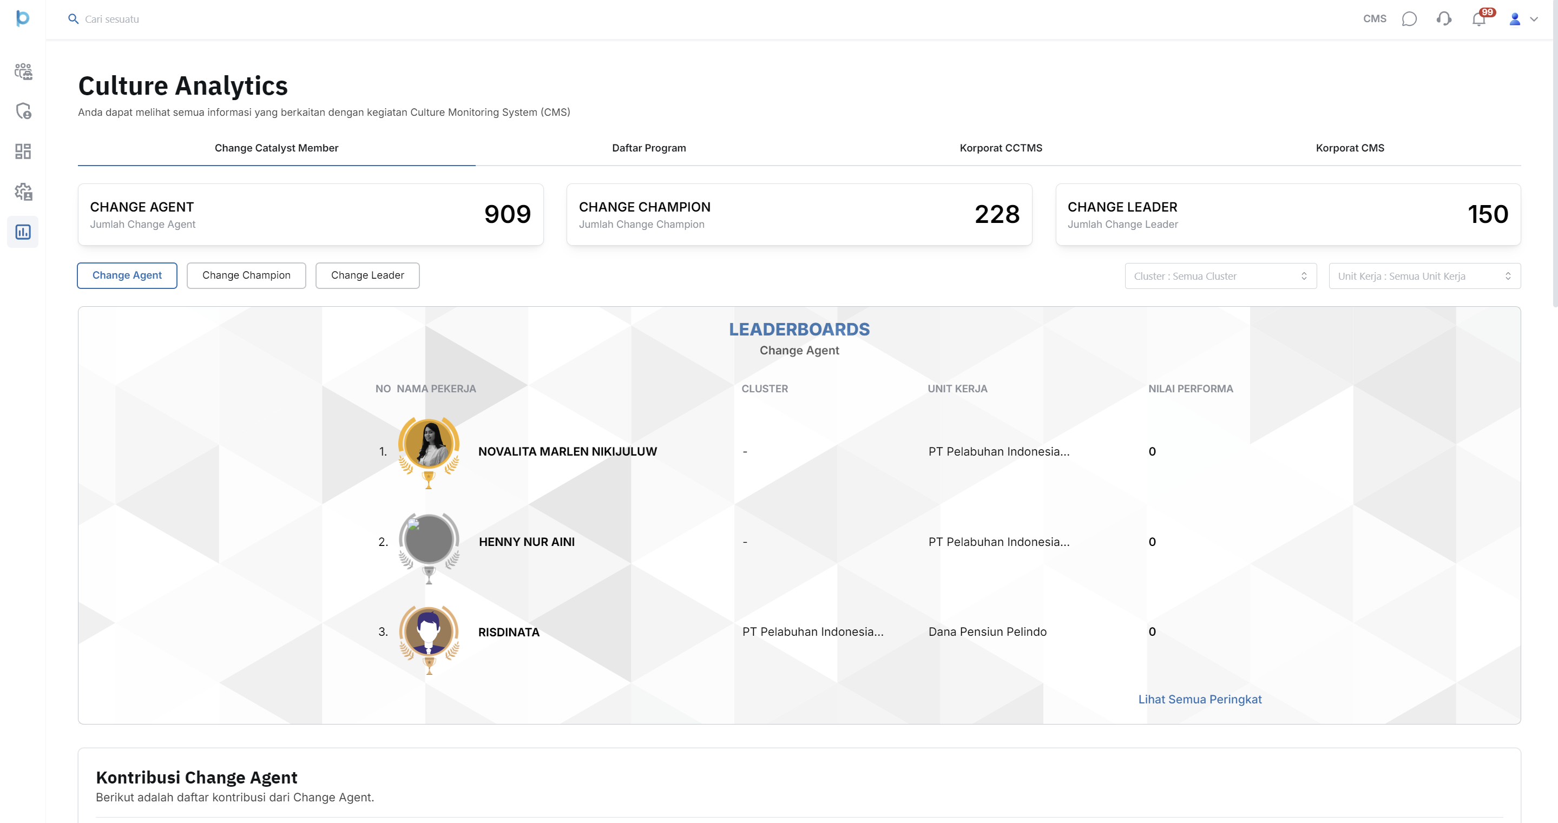Click the app logo in top-left corner
This screenshot has width=1558, height=823.
[22, 18]
